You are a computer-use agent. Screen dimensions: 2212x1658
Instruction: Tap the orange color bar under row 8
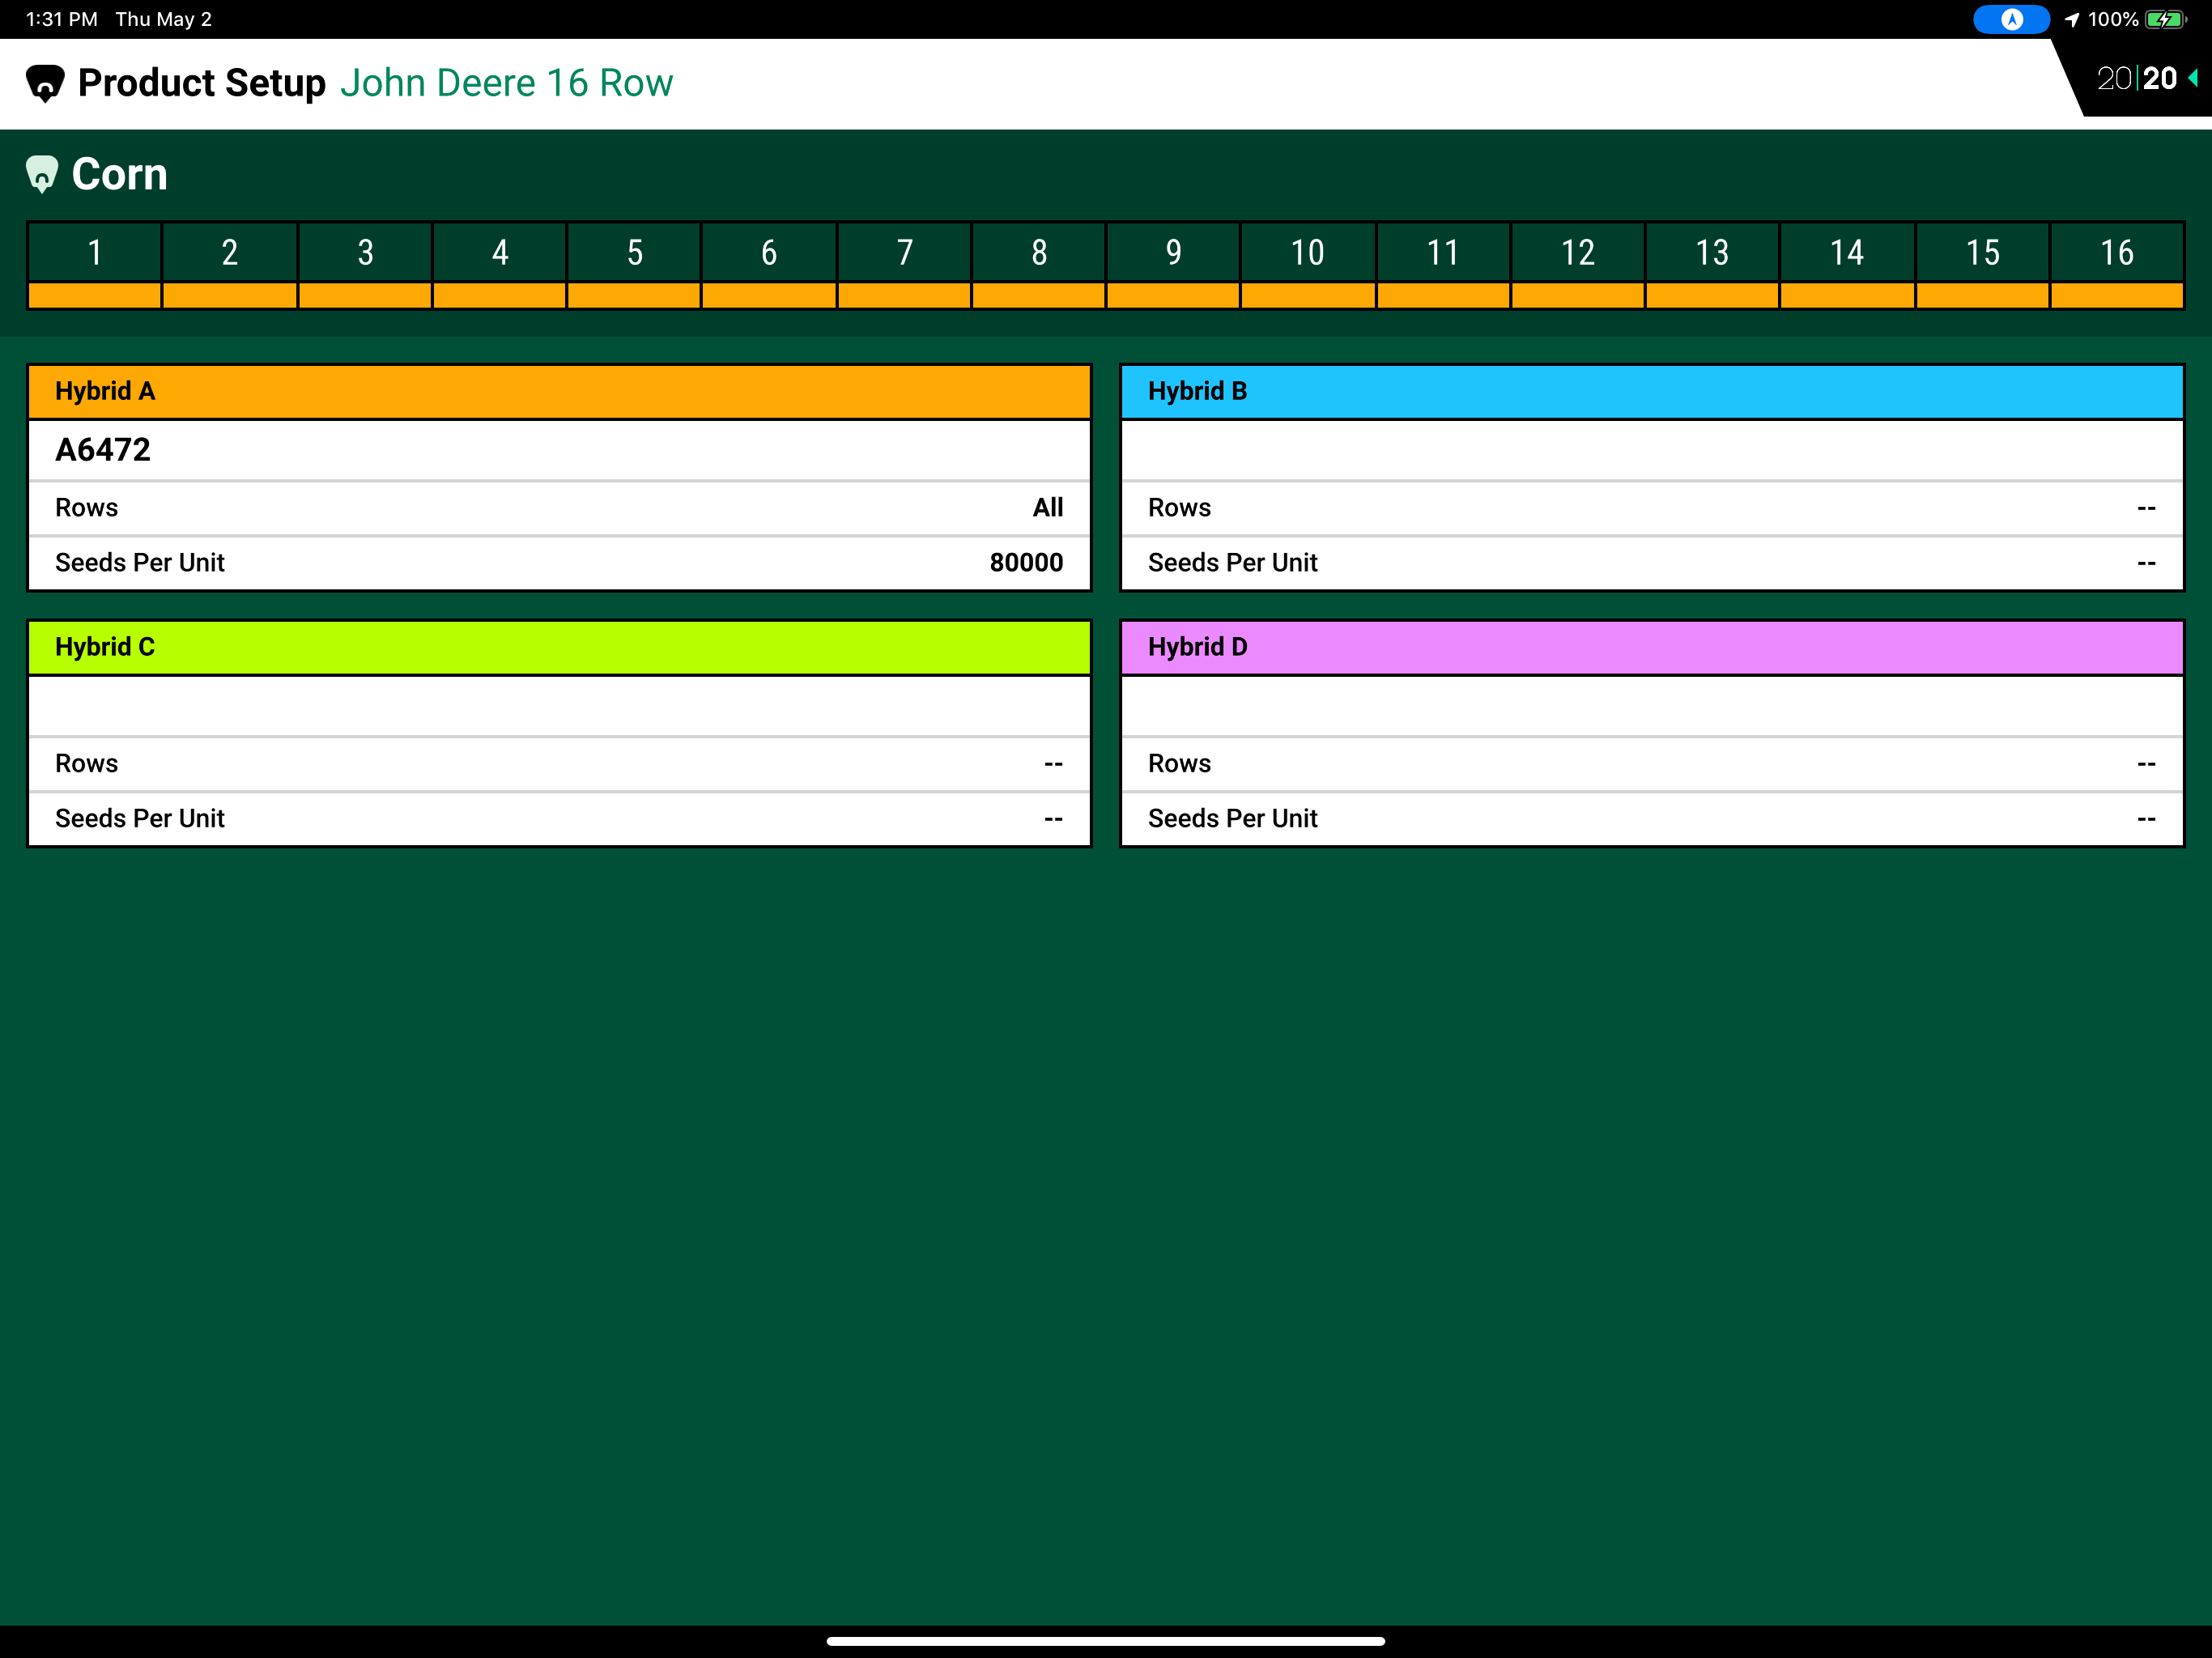1039,295
